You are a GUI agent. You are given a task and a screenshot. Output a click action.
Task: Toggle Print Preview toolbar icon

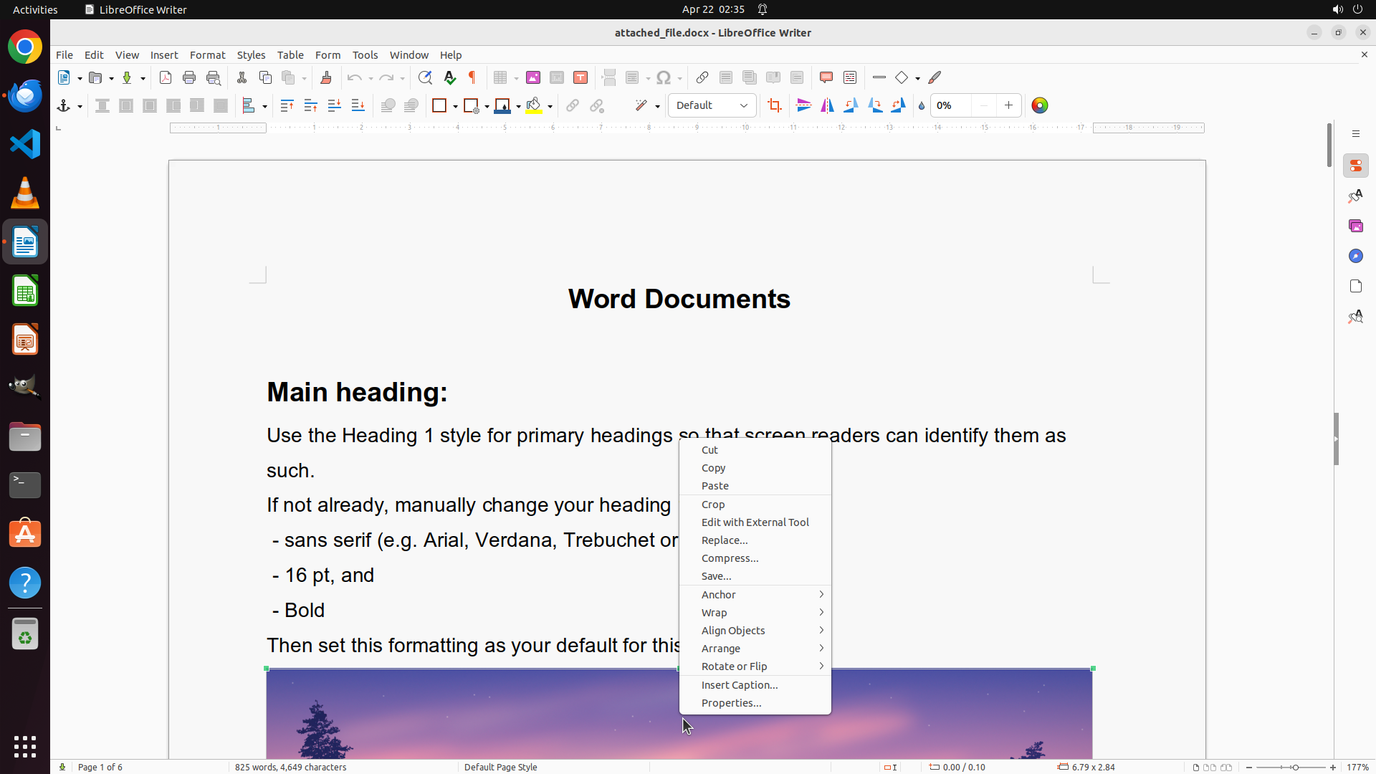click(213, 78)
